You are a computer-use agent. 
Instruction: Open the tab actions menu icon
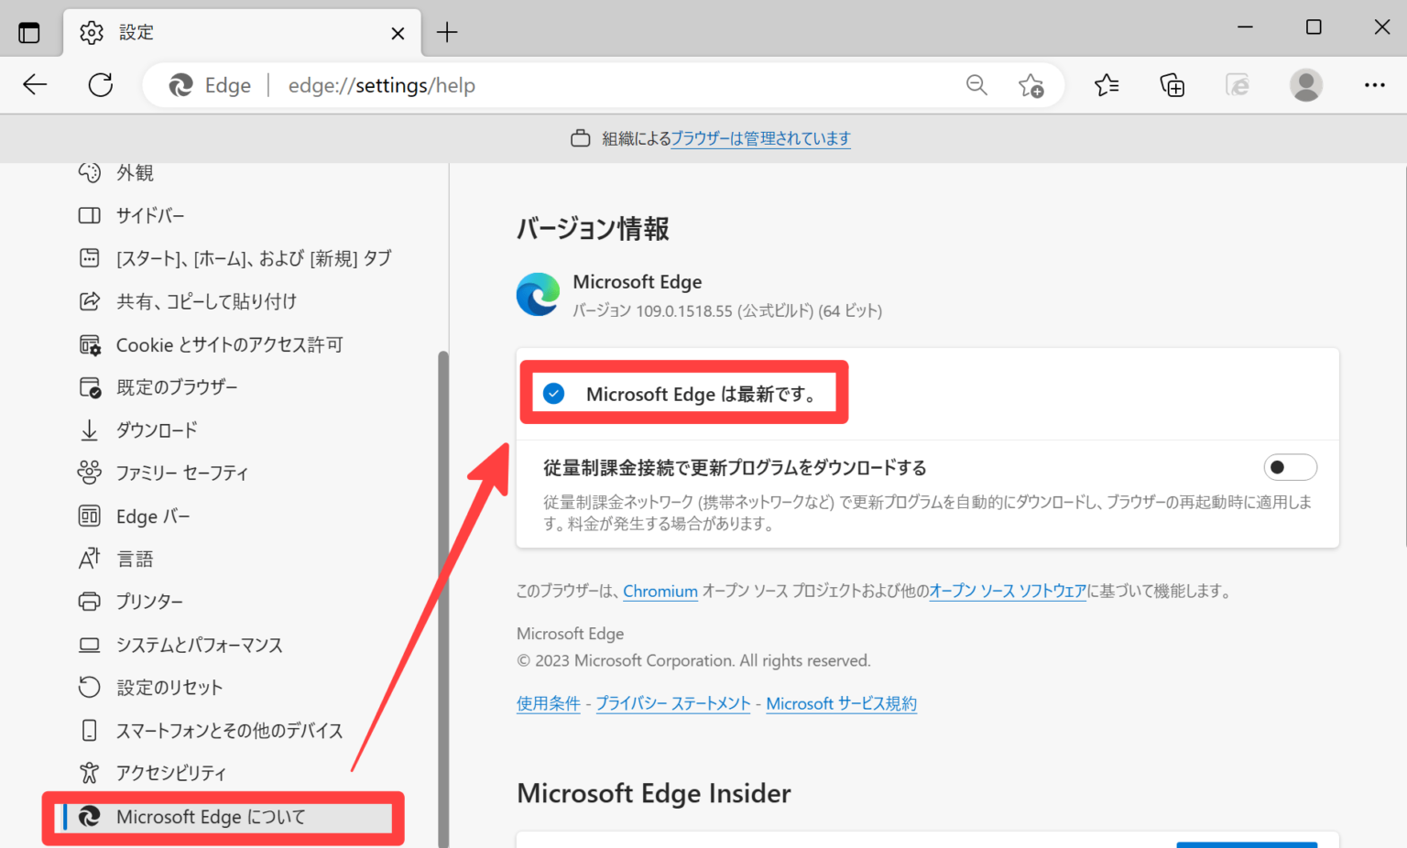tap(30, 30)
